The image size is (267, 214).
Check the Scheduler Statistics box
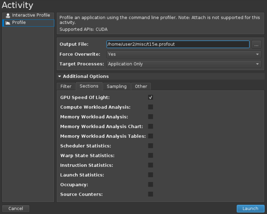tap(151, 146)
